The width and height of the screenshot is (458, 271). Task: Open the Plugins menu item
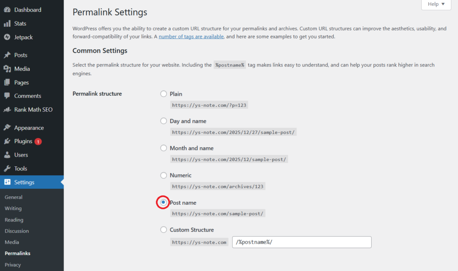click(23, 141)
